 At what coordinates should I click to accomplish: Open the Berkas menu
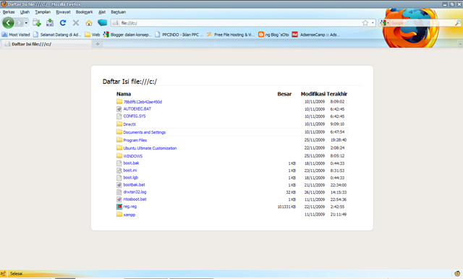(x=9, y=12)
